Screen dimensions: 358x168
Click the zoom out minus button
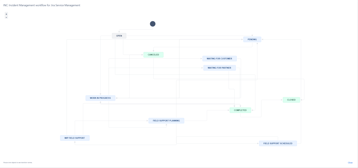pyautogui.click(x=6, y=17)
